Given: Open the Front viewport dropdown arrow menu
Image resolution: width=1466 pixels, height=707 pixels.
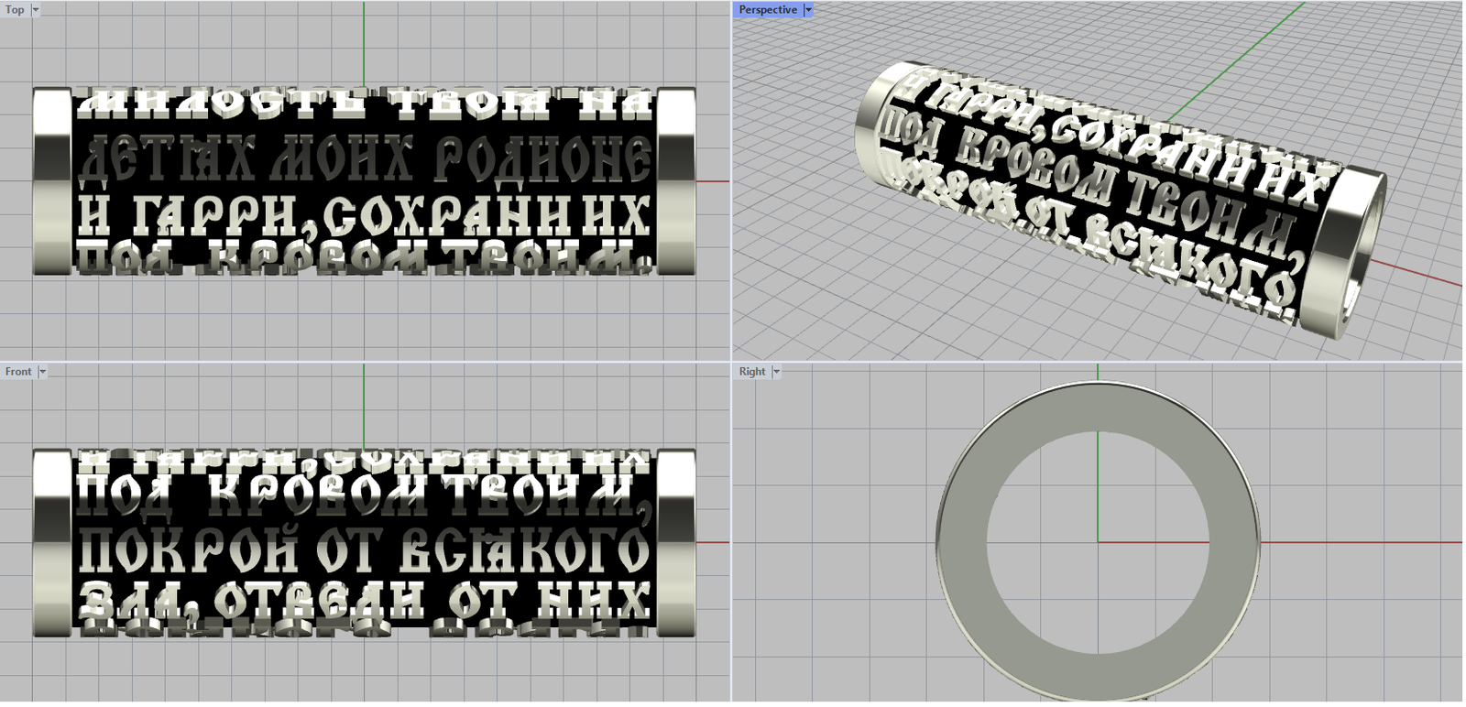Looking at the screenshot, I should (42, 371).
